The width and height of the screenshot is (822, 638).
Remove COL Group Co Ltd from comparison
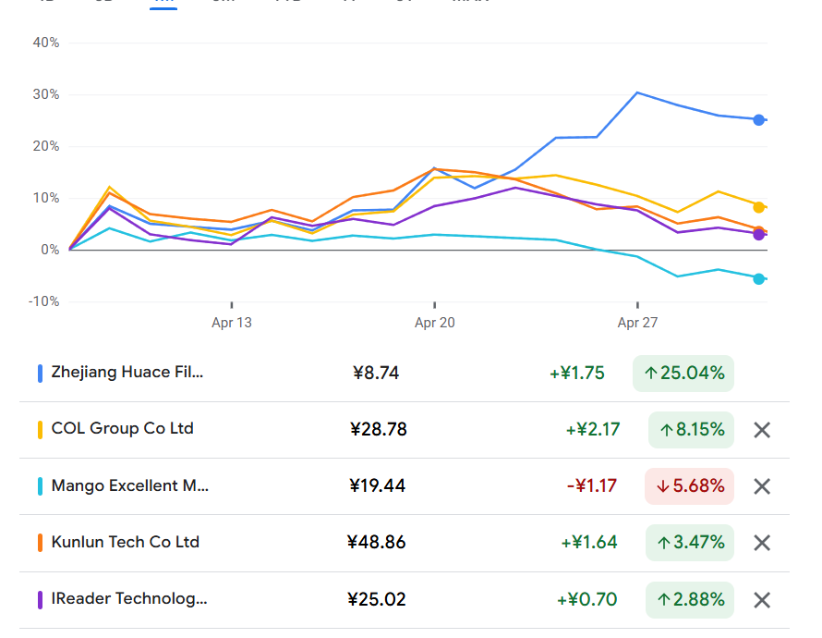coord(762,430)
